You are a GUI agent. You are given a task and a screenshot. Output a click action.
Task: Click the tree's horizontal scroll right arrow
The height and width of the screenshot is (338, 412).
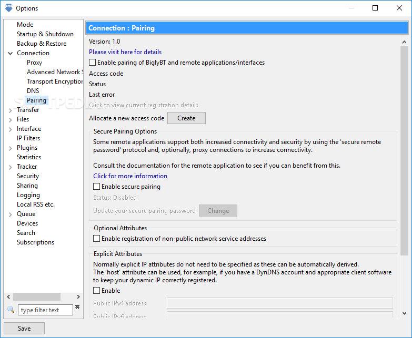(78, 296)
